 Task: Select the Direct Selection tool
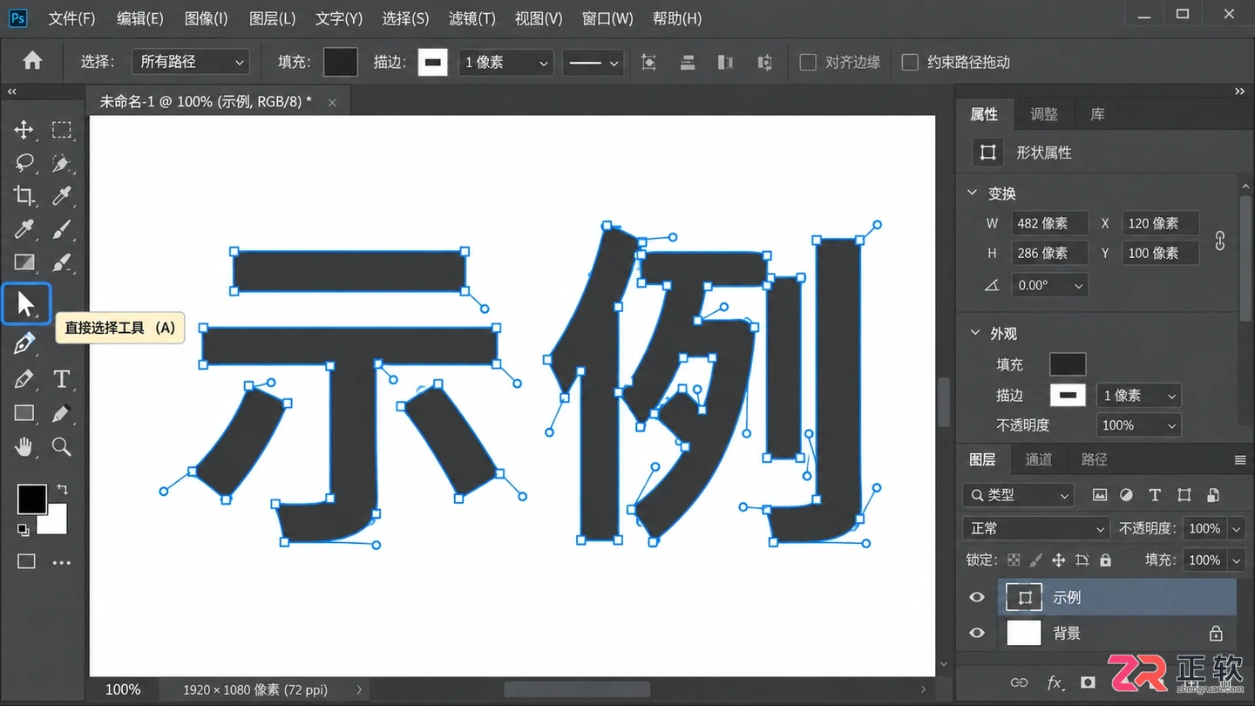click(x=26, y=303)
